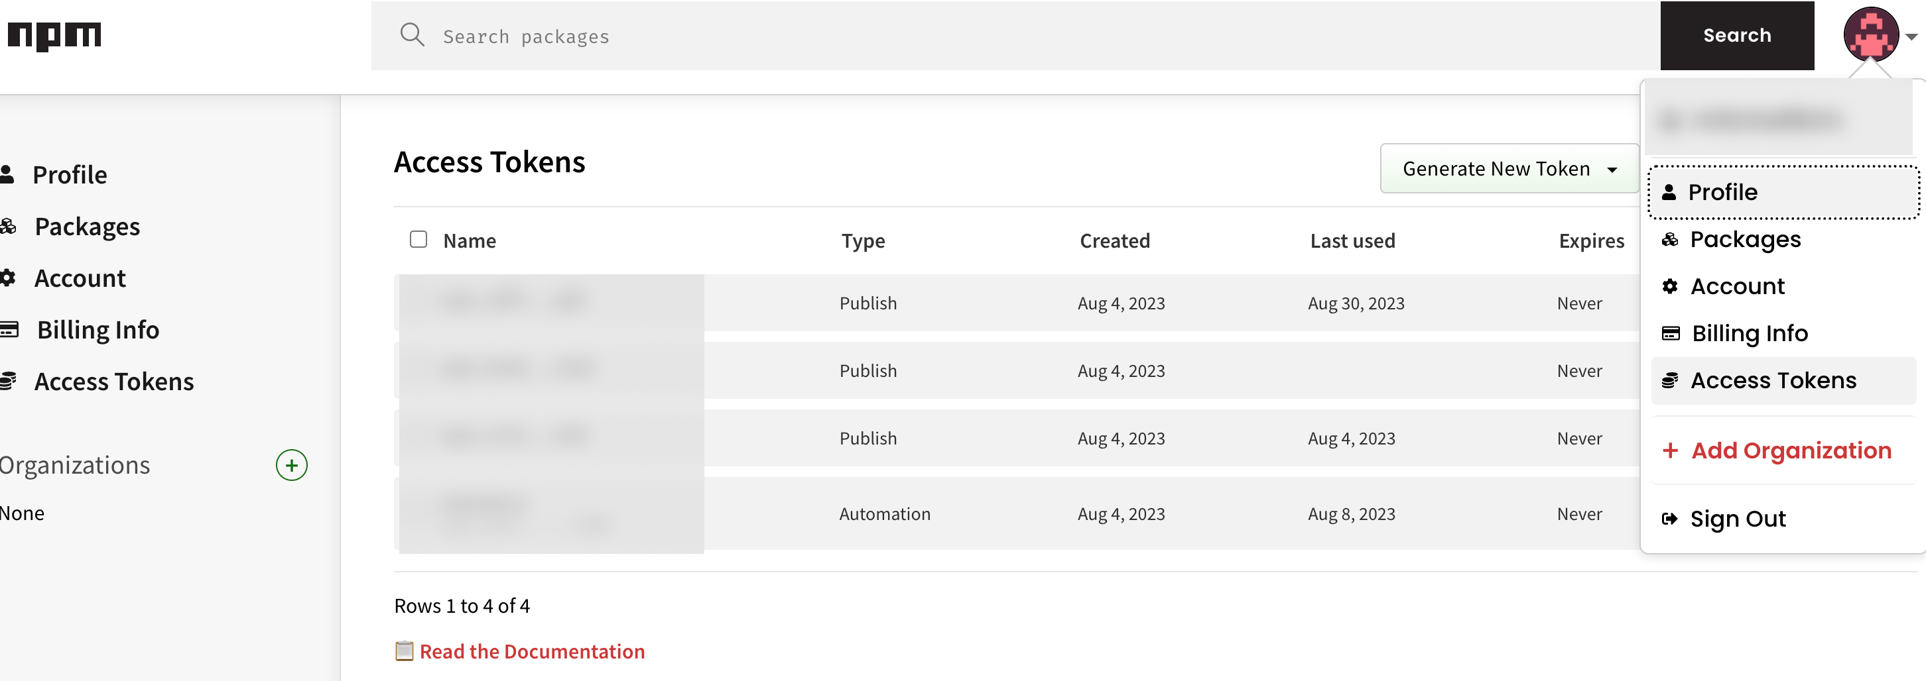This screenshot has width=1926, height=681.
Task: Open Packages from the sidebar
Action: pos(87,227)
